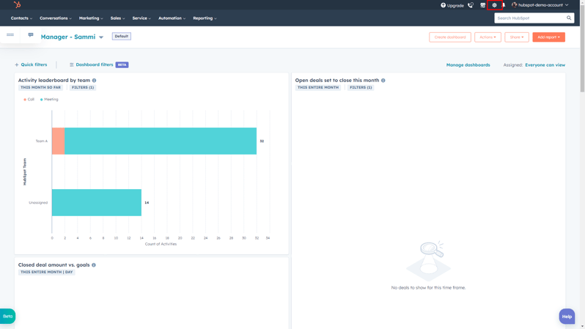Click the Create dashboard button
585x329 pixels.
pos(450,37)
